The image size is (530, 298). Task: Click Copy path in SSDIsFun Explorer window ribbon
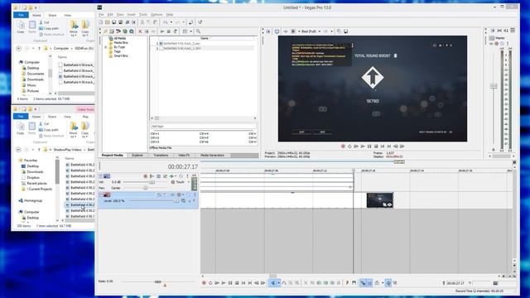pos(49,29)
